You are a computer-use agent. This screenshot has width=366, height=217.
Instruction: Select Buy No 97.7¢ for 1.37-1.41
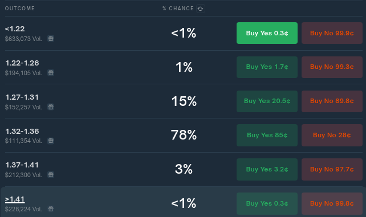(x=332, y=170)
